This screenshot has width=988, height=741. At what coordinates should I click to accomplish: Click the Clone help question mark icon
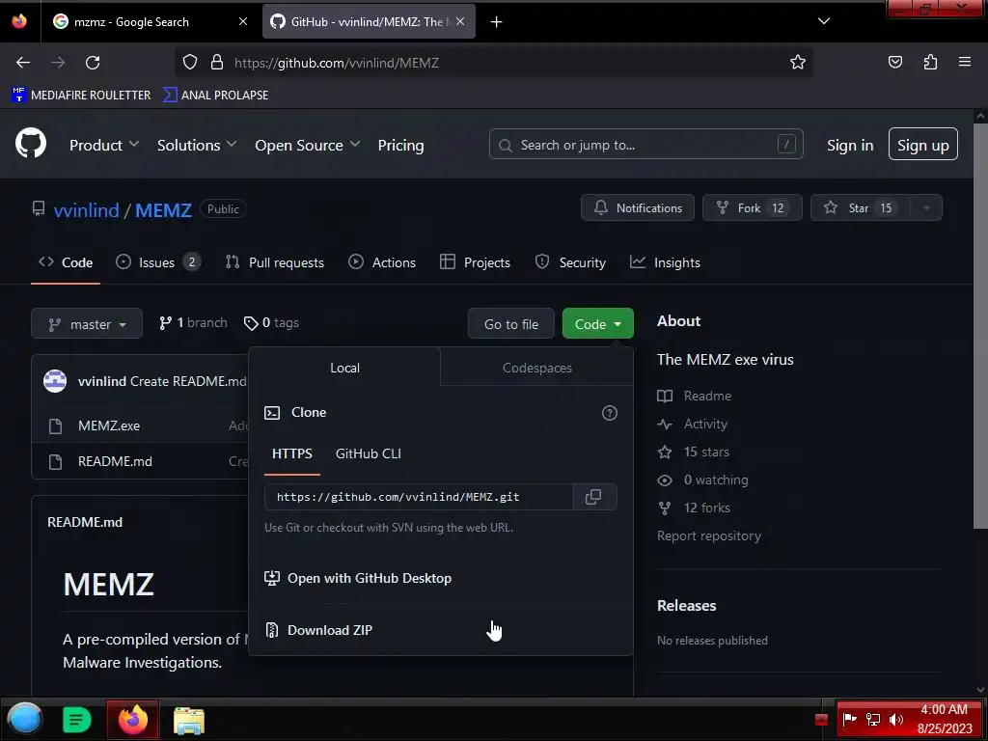click(x=610, y=413)
